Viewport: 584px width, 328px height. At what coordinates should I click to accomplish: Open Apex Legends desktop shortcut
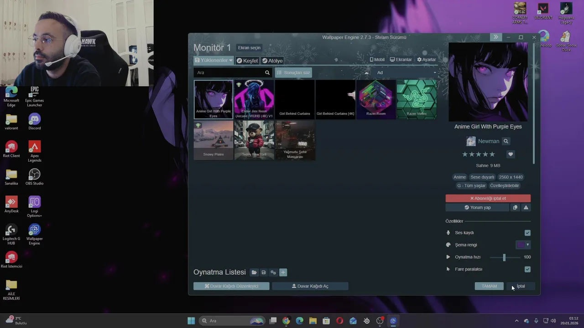coord(34,152)
